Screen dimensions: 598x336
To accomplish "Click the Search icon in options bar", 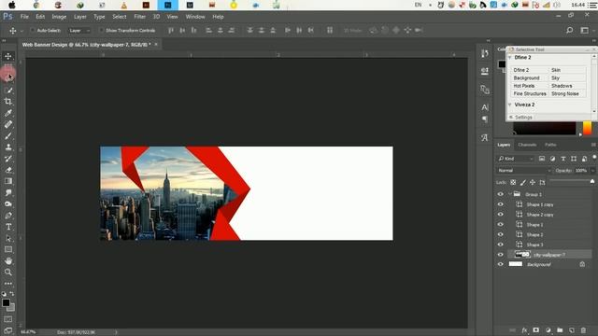I will pyautogui.click(x=569, y=30).
